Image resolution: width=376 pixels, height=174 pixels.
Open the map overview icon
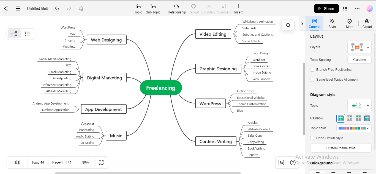click(17, 162)
